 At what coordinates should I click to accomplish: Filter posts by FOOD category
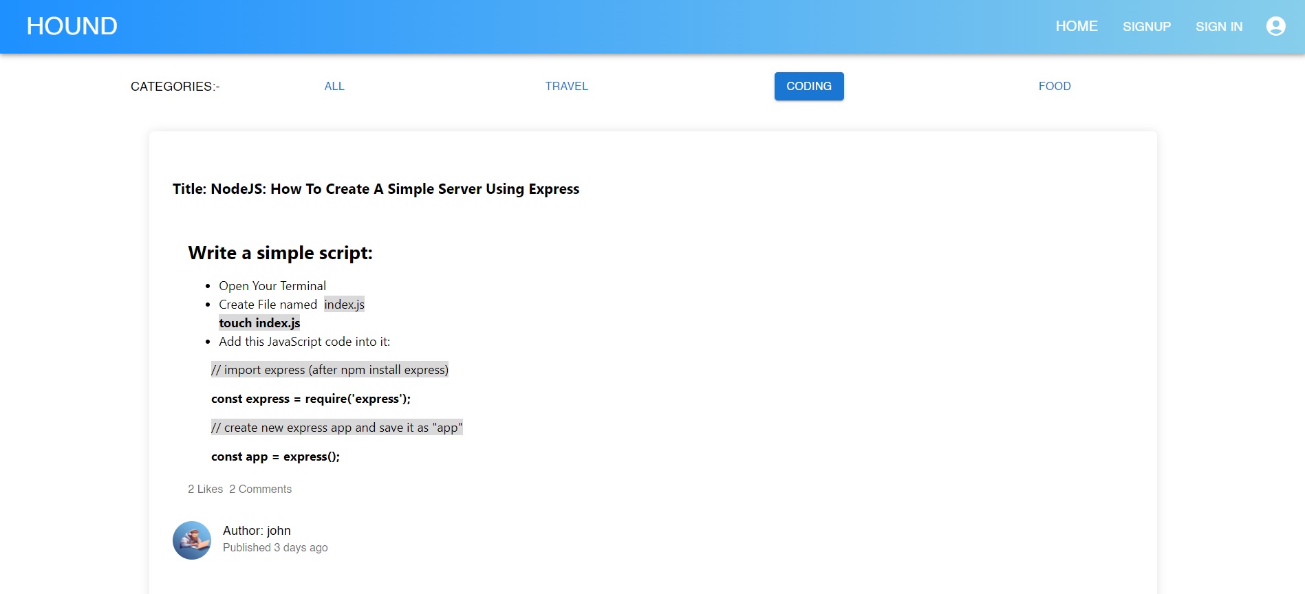(x=1054, y=87)
